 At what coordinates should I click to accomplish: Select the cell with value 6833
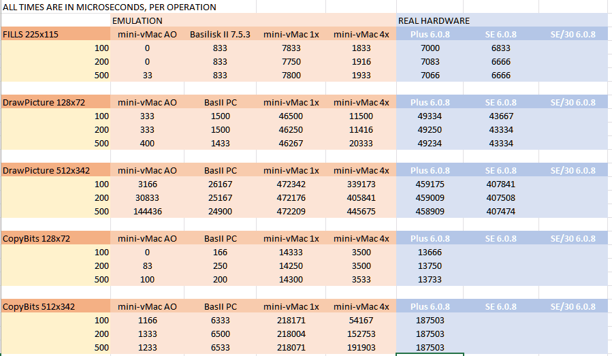tap(501, 48)
